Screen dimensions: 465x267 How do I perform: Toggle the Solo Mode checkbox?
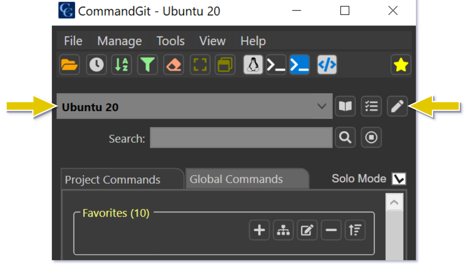(x=399, y=179)
